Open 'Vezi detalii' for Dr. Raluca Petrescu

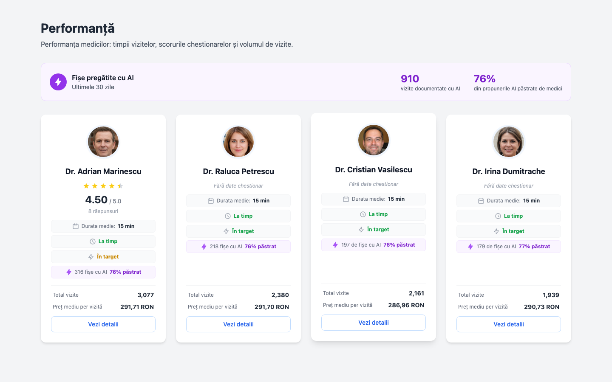[238, 324]
